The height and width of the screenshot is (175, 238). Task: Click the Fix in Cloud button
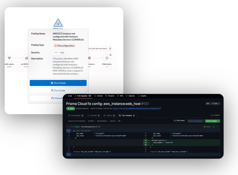[x=58, y=83]
